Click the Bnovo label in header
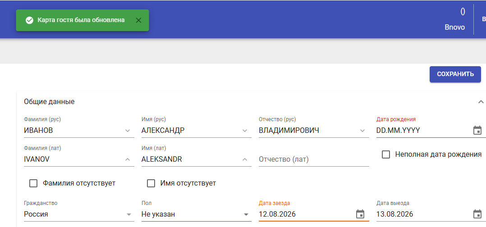486x227 pixels. [455, 27]
